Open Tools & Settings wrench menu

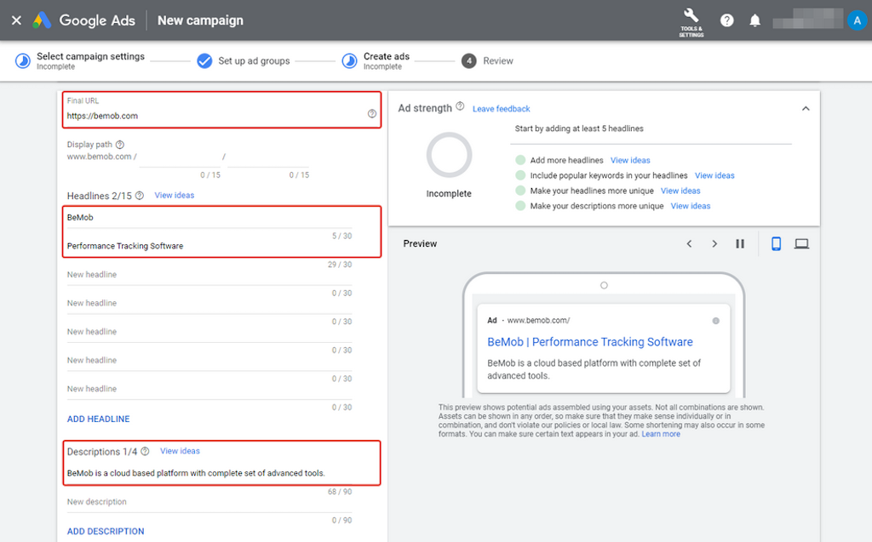(691, 20)
